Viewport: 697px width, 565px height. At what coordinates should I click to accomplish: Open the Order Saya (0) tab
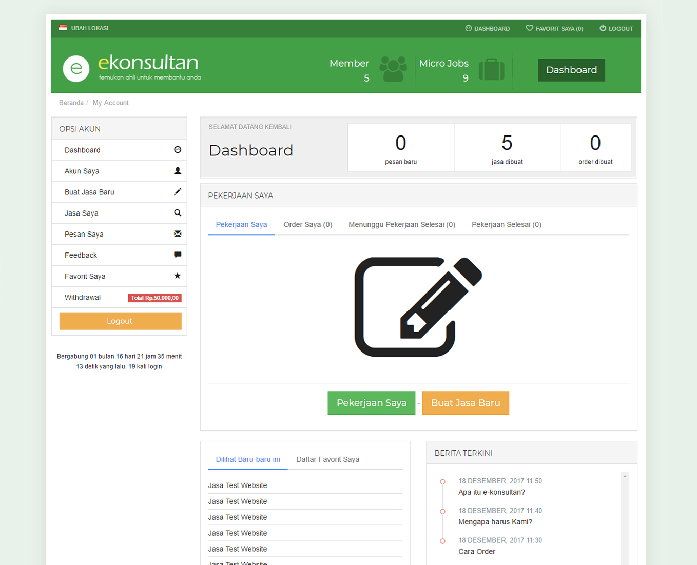click(308, 225)
